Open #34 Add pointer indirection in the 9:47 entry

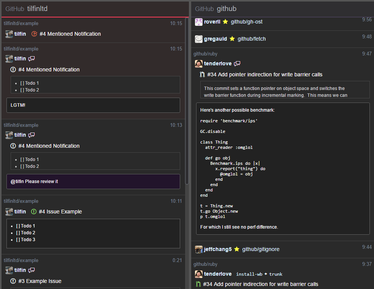point(265,74)
